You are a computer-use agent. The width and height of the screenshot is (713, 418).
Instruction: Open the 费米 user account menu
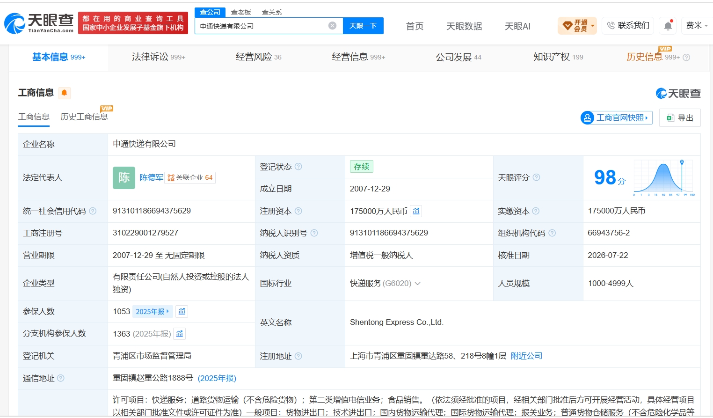[x=697, y=26]
